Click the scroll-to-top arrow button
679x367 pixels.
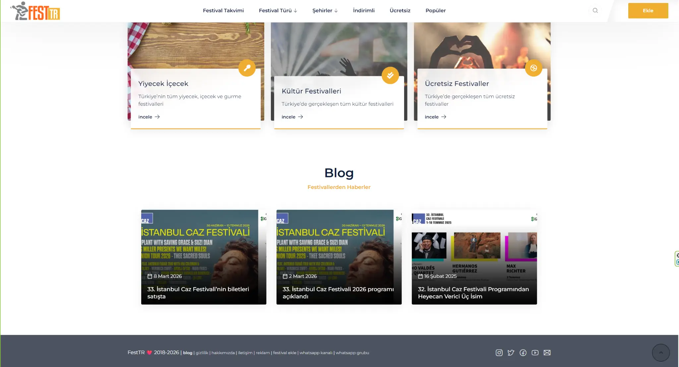point(661,353)
